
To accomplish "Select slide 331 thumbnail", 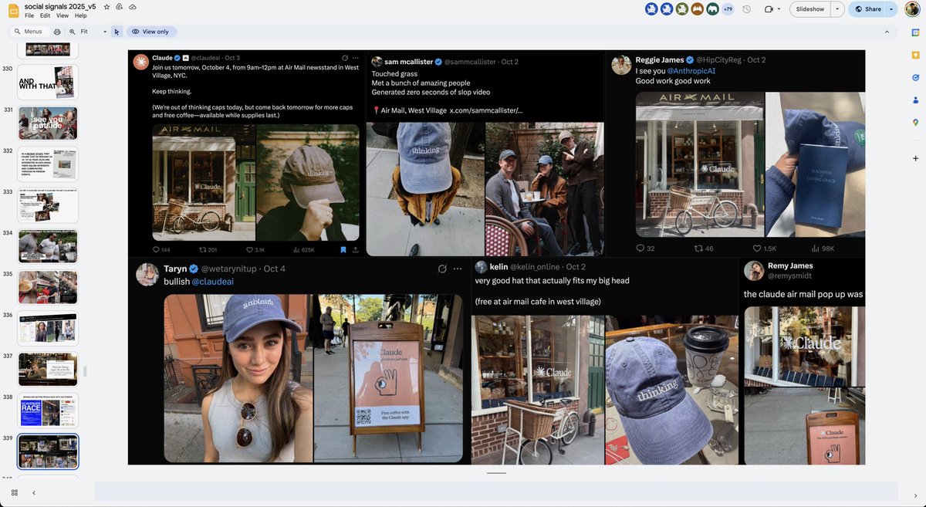I will coord(48,123).
